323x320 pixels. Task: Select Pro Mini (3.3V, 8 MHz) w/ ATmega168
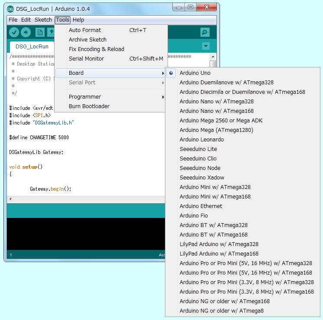(x=242, y=292)
